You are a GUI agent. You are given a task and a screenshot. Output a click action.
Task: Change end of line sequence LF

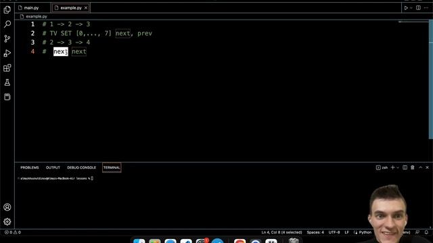[x=346, y=232]
